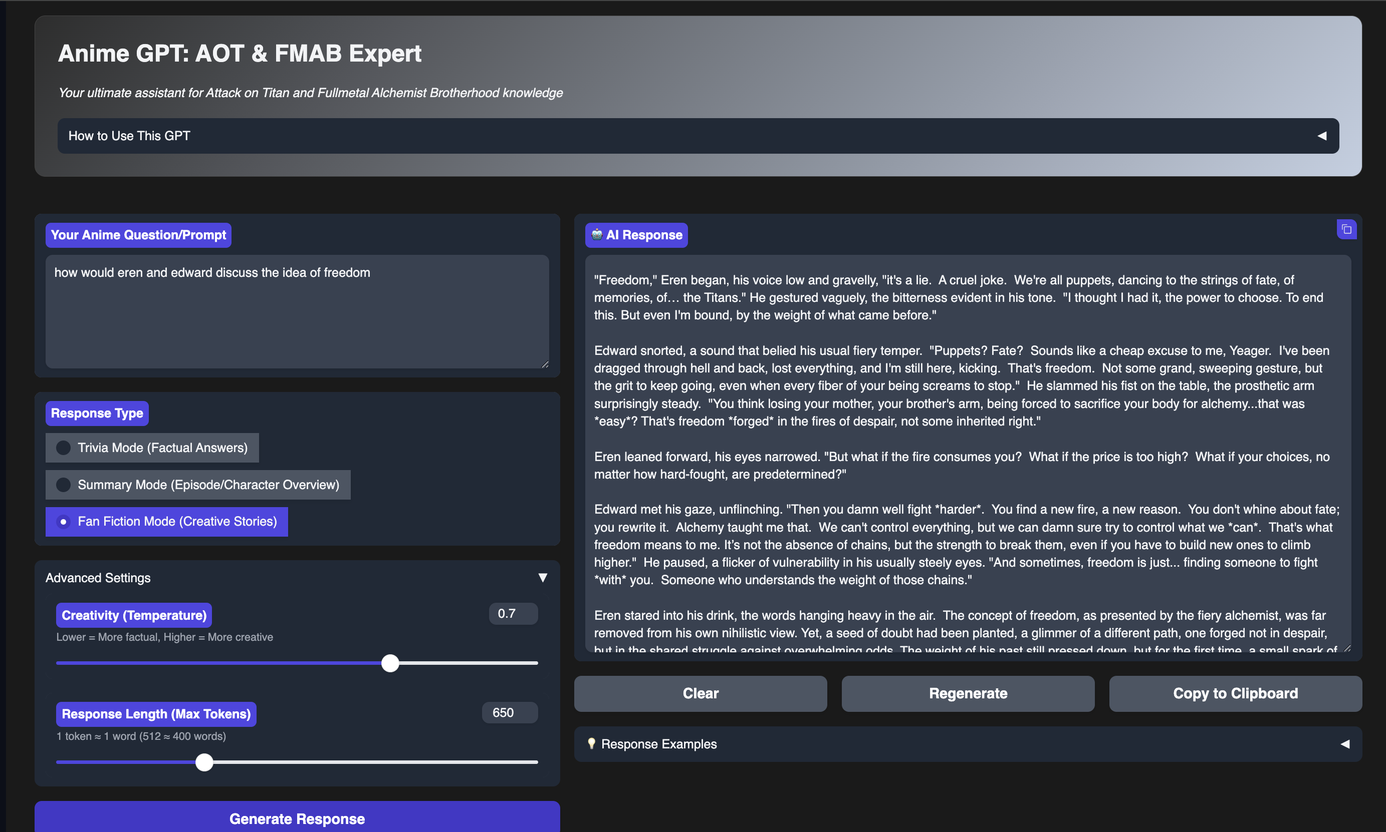Screen dimensions: 1386x832
Task: Click the robot icon in AI Response label
Action: tap(597, 234)
